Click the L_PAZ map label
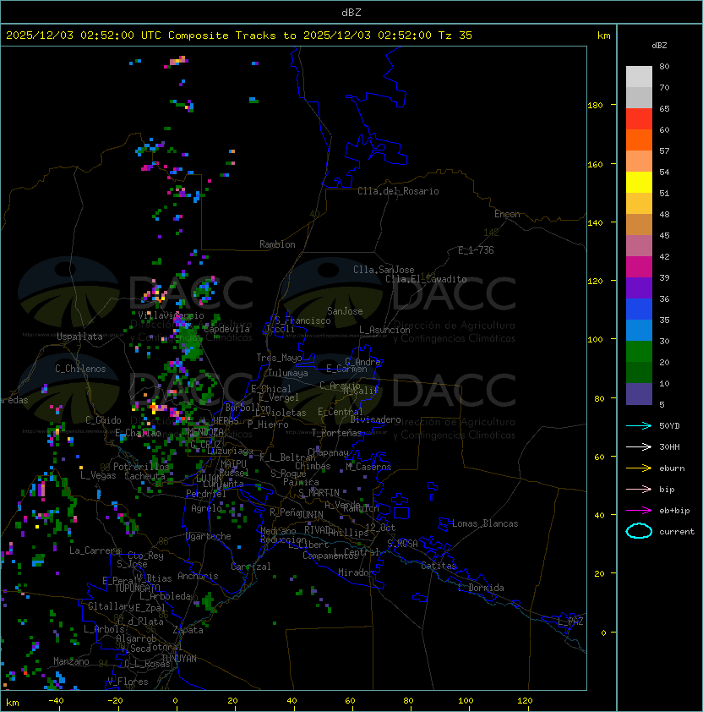703x712 pixels. [570, 622]
